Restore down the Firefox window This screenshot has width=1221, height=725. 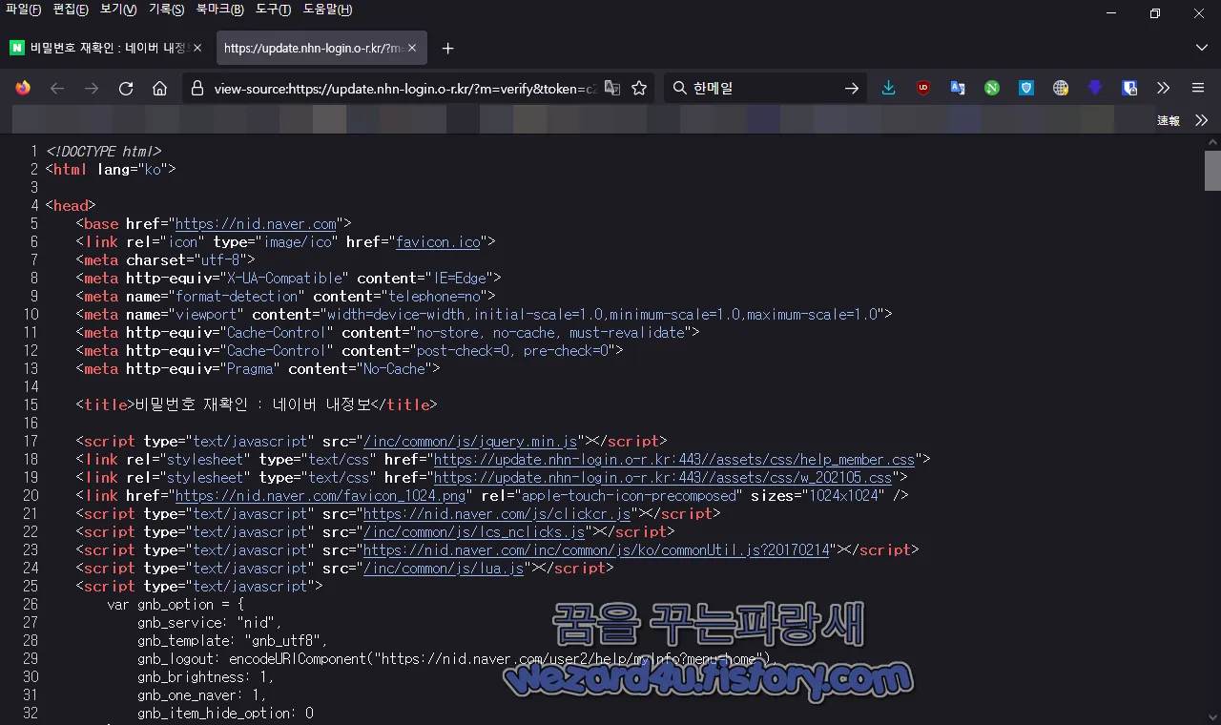[1155, 13]
